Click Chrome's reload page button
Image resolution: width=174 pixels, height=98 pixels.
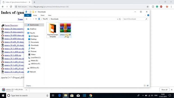[x=11, y=7]
